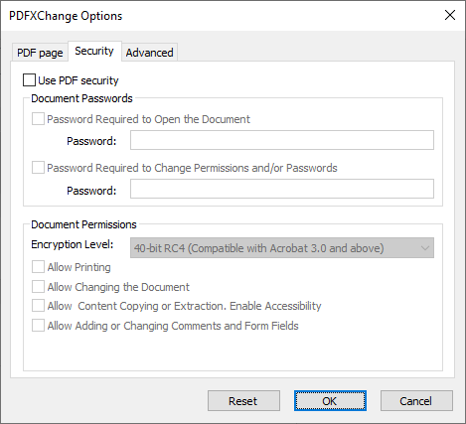Open the Encryption Level dropdown
466x424 pixels.
282,248
